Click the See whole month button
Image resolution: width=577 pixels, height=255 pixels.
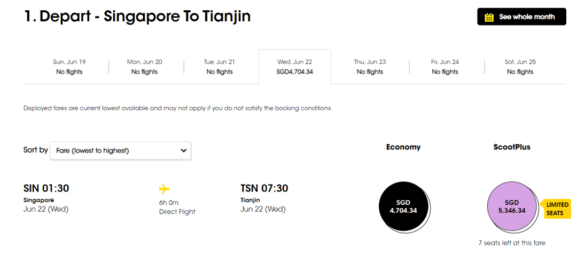(521, 17)
